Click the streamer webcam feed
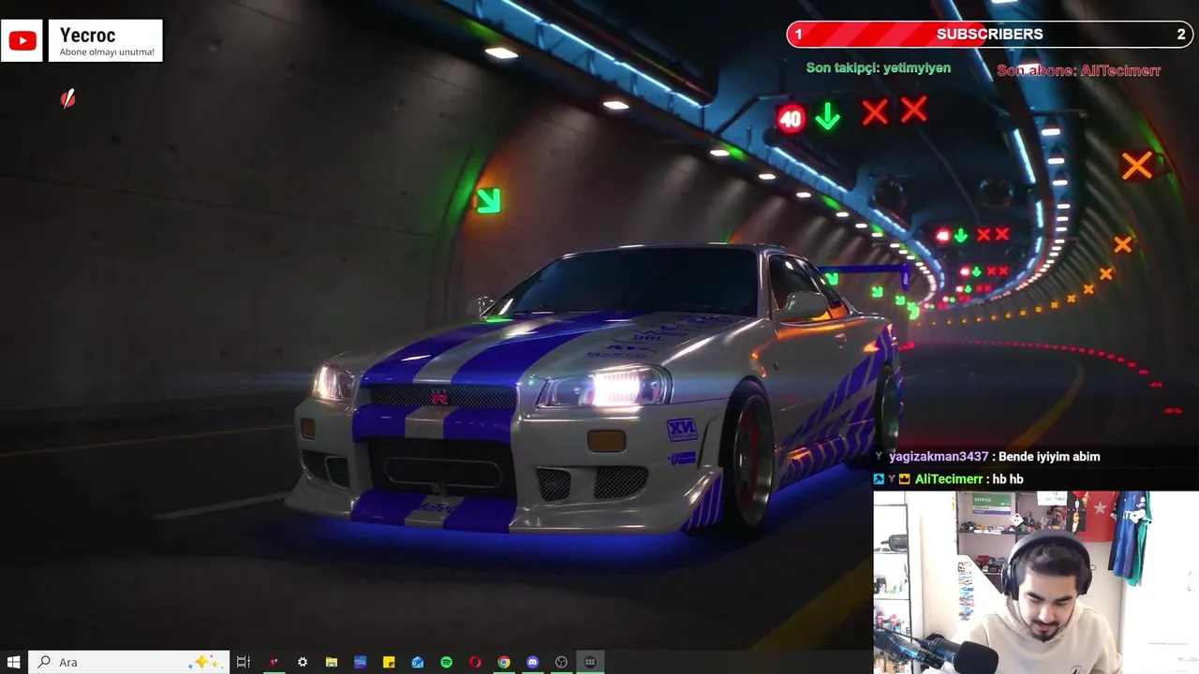 coord(1036,582)
